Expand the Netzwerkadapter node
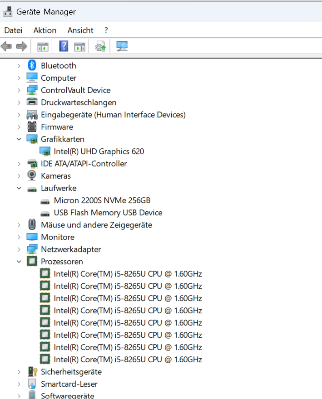This screenshot has height=399, width=322. pyautogui.click(x=19, y=249)
